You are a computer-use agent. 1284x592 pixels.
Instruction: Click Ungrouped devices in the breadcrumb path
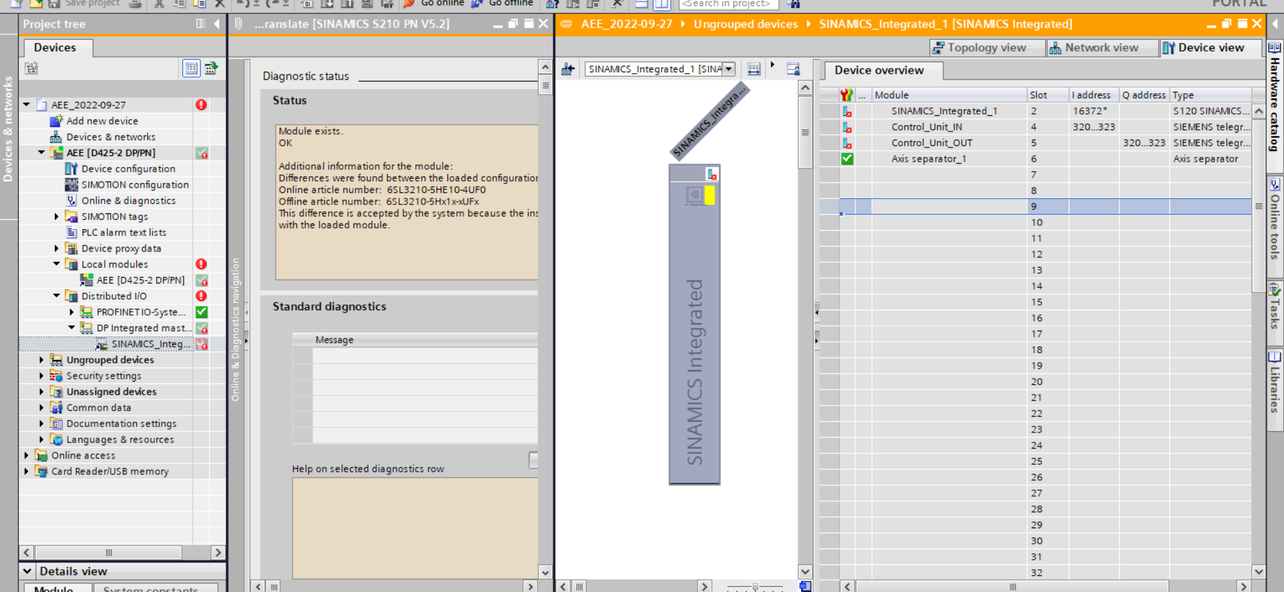pos(745,24)
